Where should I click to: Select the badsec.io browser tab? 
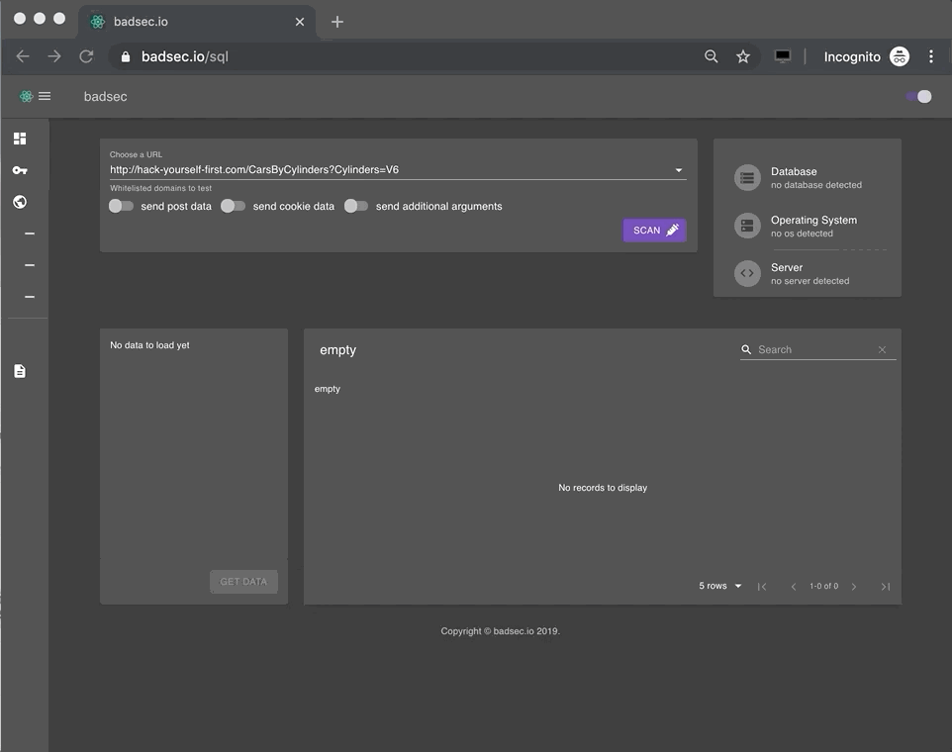(197, 22)
